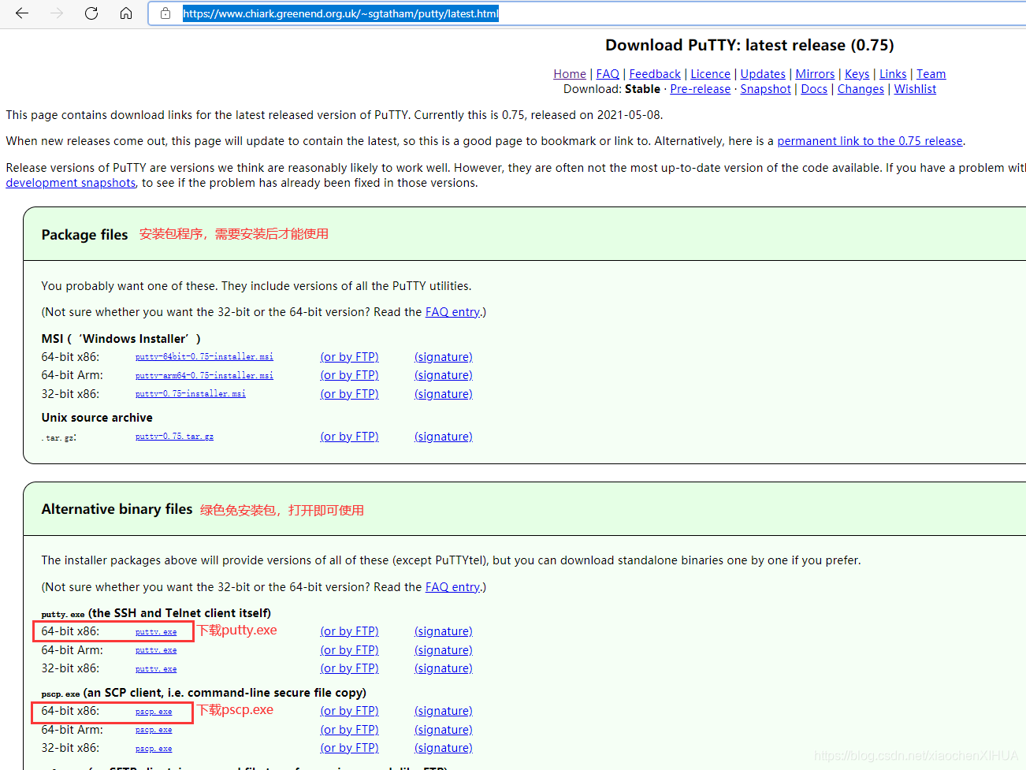Click the site lock icon in address bar
Viewport: 1026px width, 770px height.
[165, 13]
